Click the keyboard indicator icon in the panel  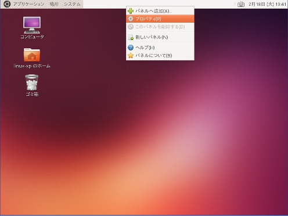(x=241, y=4)
